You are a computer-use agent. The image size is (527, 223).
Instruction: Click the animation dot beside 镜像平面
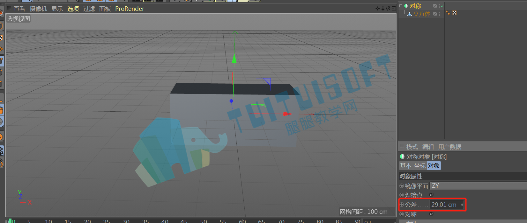402,186
